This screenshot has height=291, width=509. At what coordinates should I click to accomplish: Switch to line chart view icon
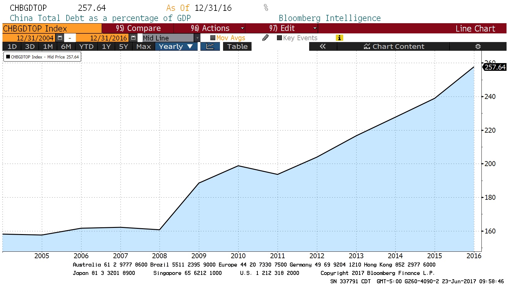coord(210,46)
